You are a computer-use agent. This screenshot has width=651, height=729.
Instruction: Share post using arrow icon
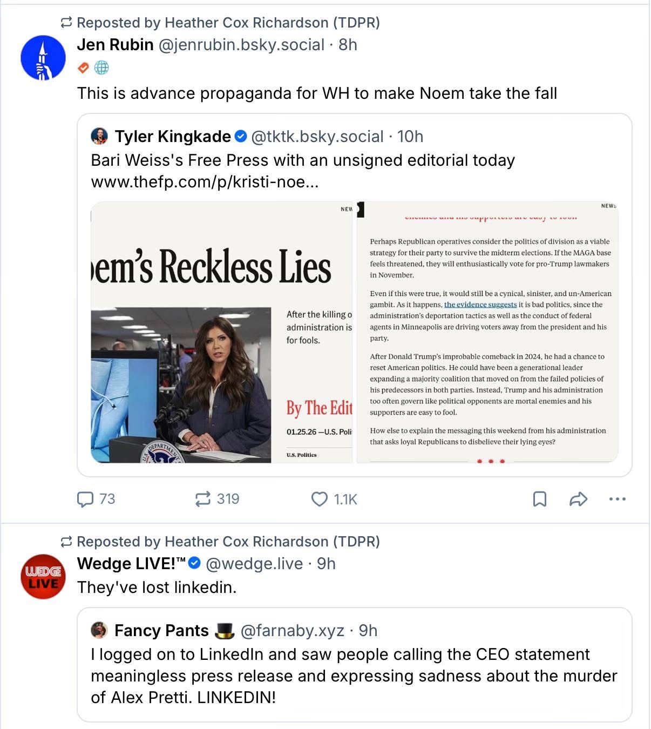tap(578, 499)
